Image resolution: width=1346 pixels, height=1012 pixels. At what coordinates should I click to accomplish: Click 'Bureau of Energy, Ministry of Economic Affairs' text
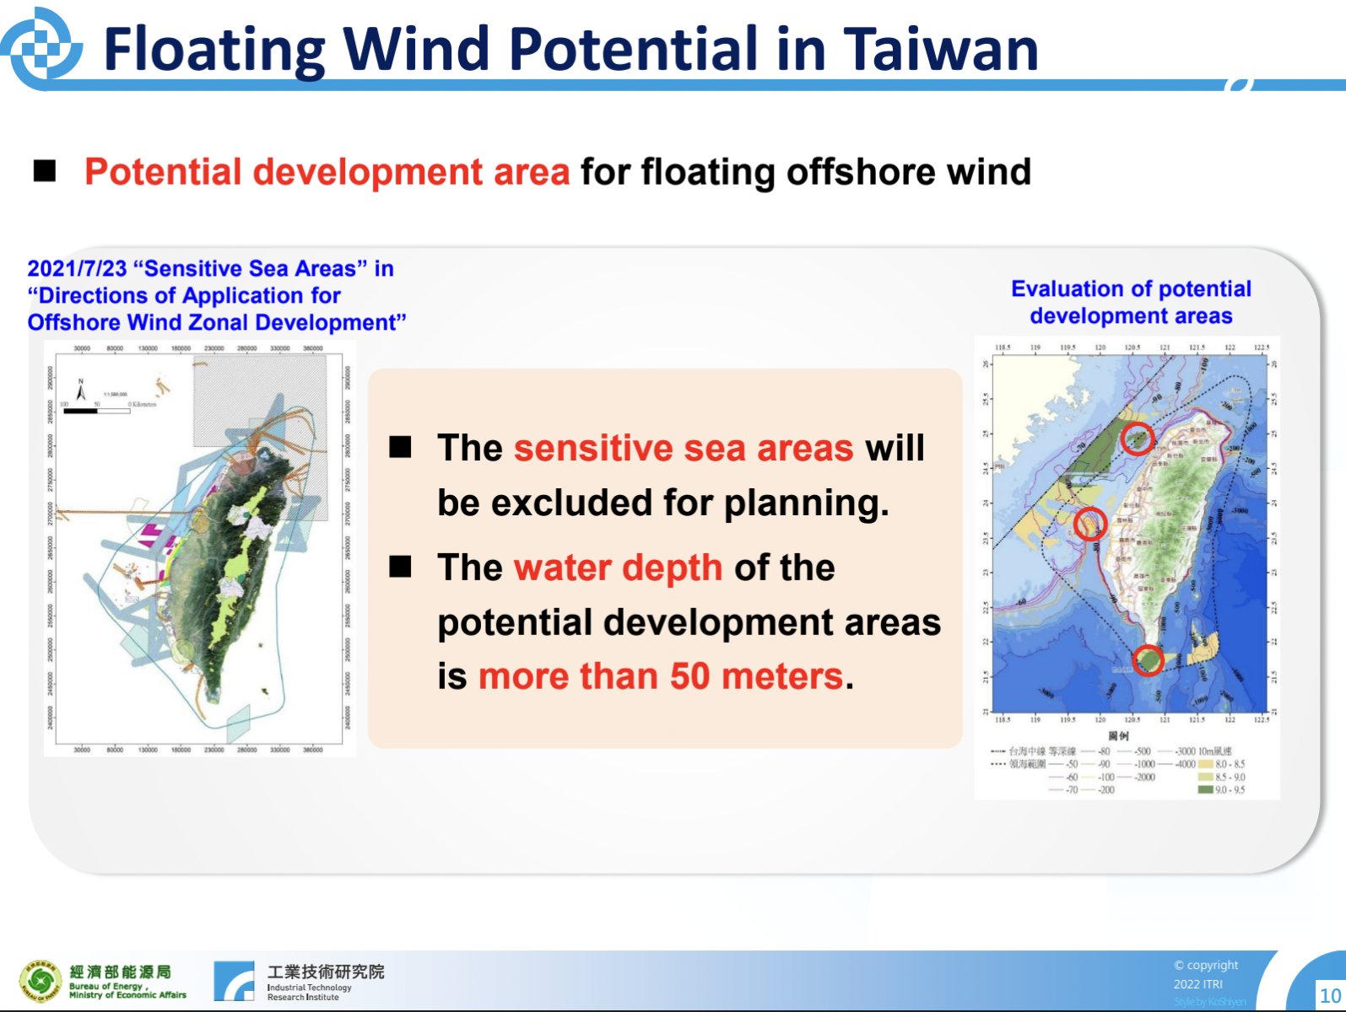click(127, 991)
